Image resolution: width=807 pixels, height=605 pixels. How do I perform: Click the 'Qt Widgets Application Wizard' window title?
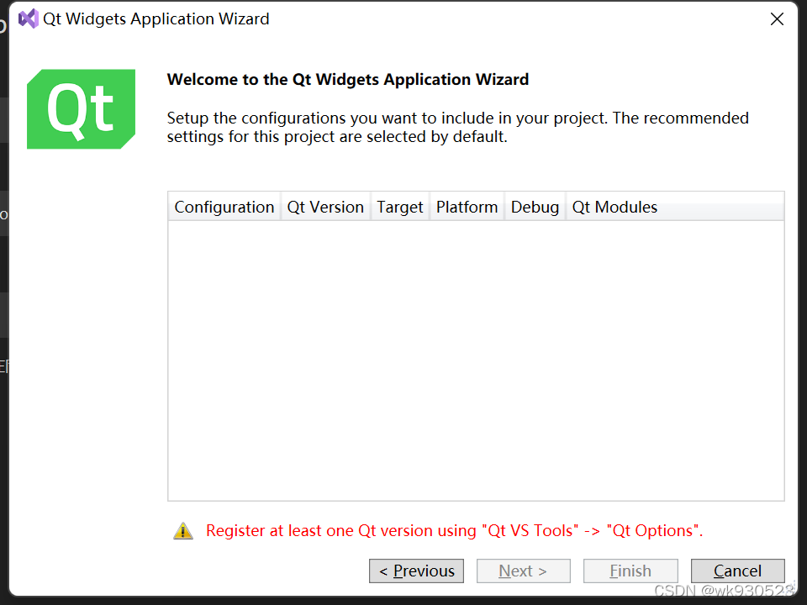click(156, 19)
